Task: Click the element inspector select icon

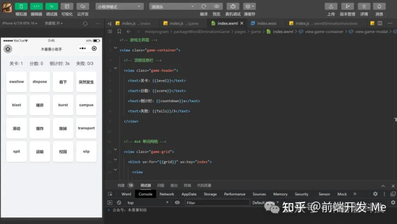Action: coord(110,194)
